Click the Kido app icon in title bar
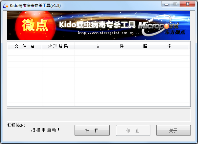The height and width of the screenshot is (144, 198). [x=6, y=6]
